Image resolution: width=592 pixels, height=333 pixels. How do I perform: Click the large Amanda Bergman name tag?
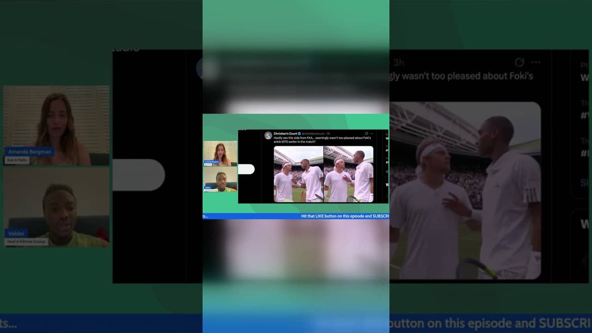(x=30, y=152)
